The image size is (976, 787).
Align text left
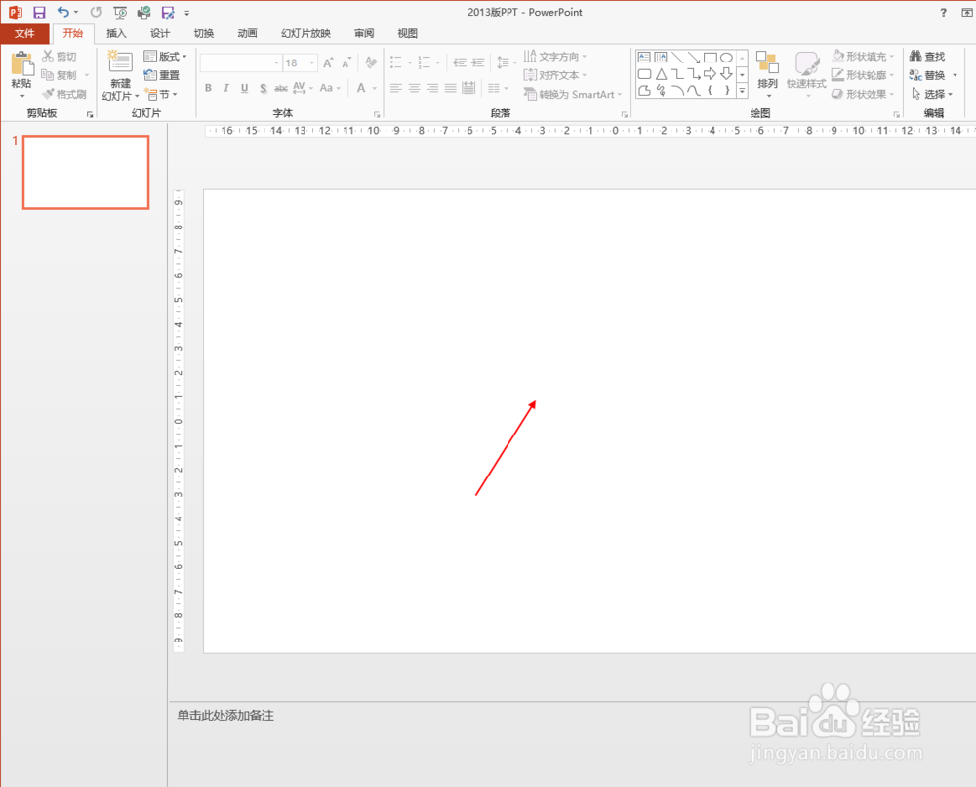pos(396,88)
